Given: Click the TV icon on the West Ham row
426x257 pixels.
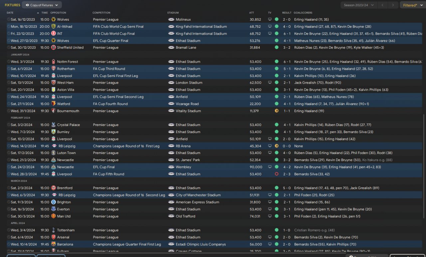Looking at the screenshot, I should coord(270,83).
